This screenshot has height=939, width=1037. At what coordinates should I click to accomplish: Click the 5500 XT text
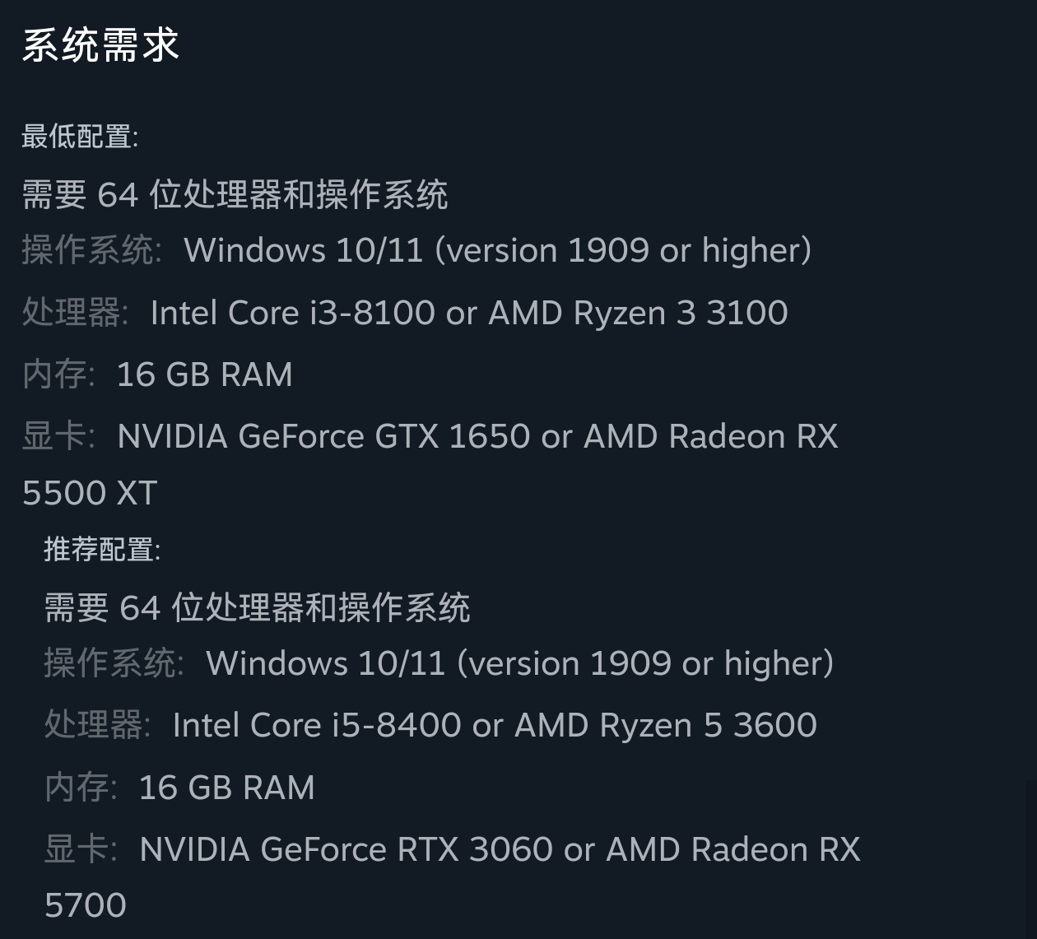90,493
